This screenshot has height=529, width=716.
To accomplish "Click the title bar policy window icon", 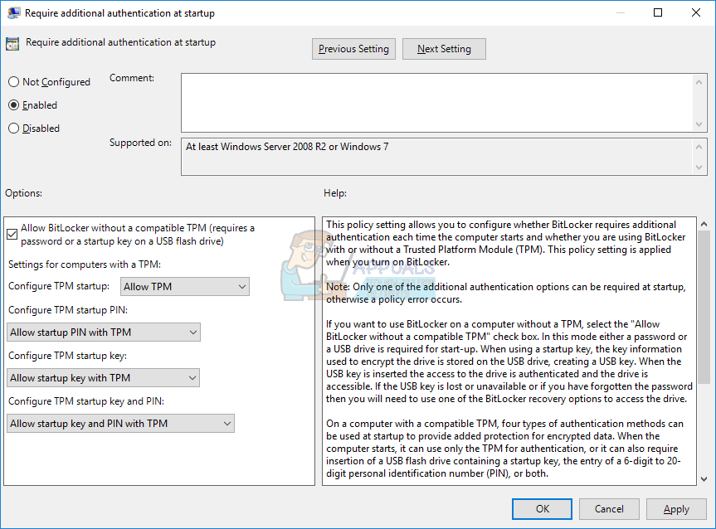I will pos(14,12).
